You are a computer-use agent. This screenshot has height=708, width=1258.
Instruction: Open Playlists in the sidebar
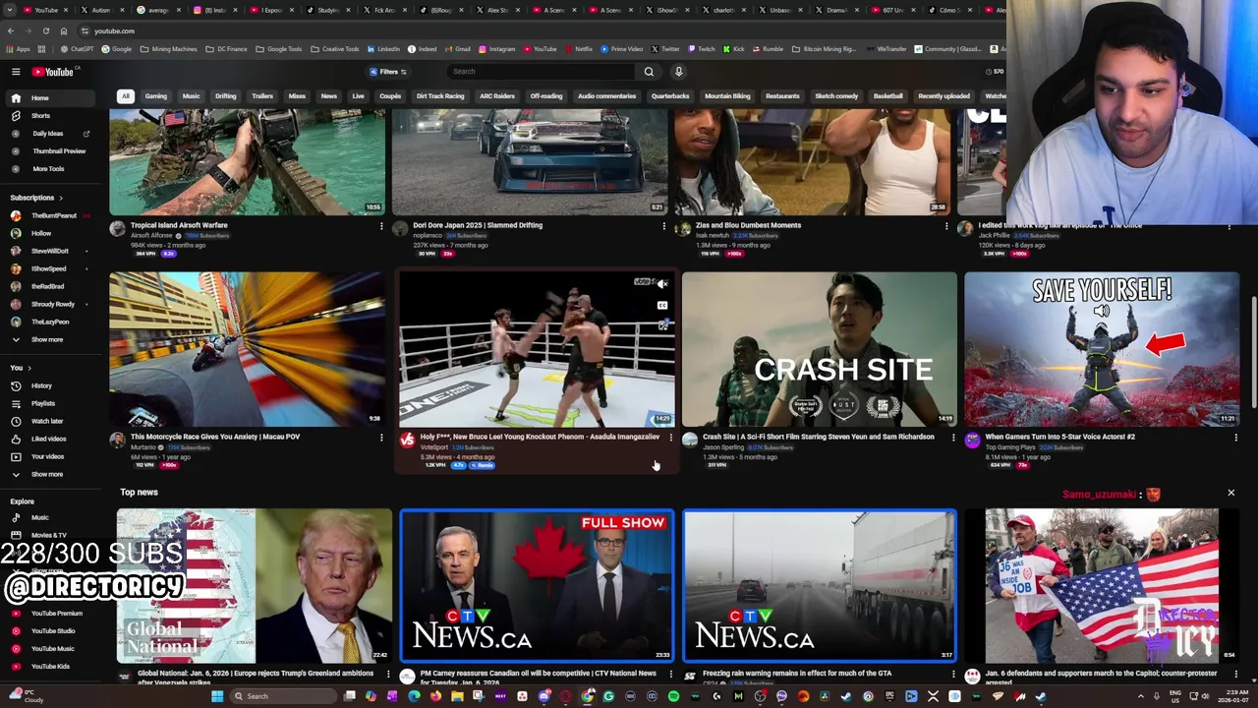(x=49, y=403)
